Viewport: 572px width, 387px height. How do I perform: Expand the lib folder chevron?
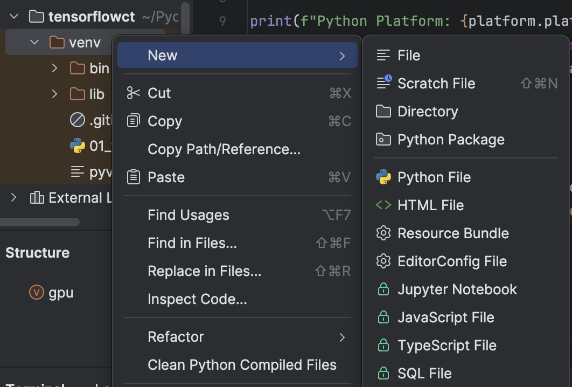pyautogui.click(x=54, y=94)
